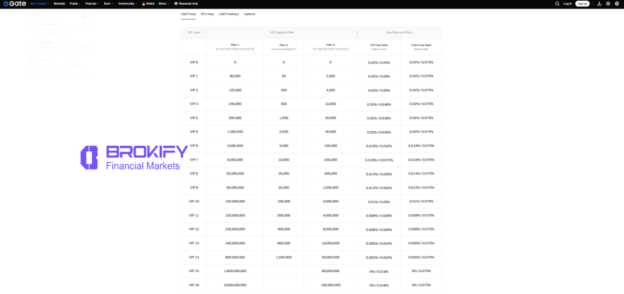Expand the Buy Crypto dropdown
Viewport: 624px width, 294px height.
[40, 4]
